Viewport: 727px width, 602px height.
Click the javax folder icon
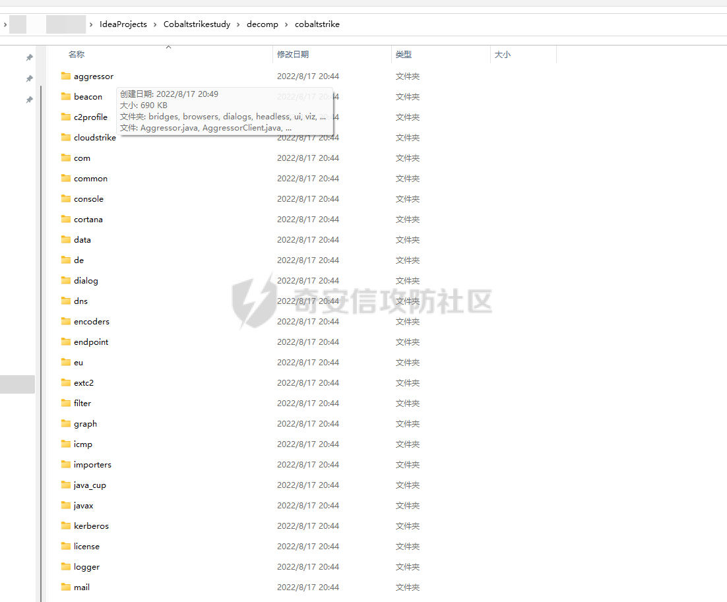(66, 504)
